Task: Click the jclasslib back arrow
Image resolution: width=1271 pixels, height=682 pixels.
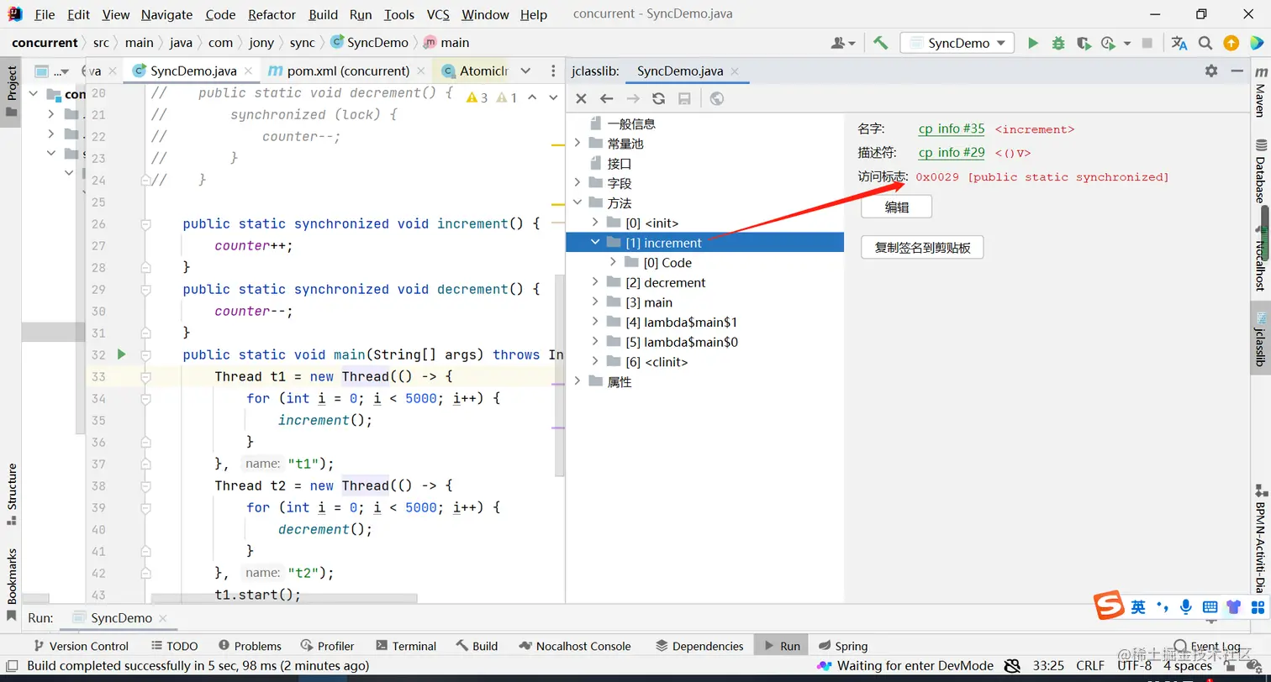Action: click(x=606, y=98)
